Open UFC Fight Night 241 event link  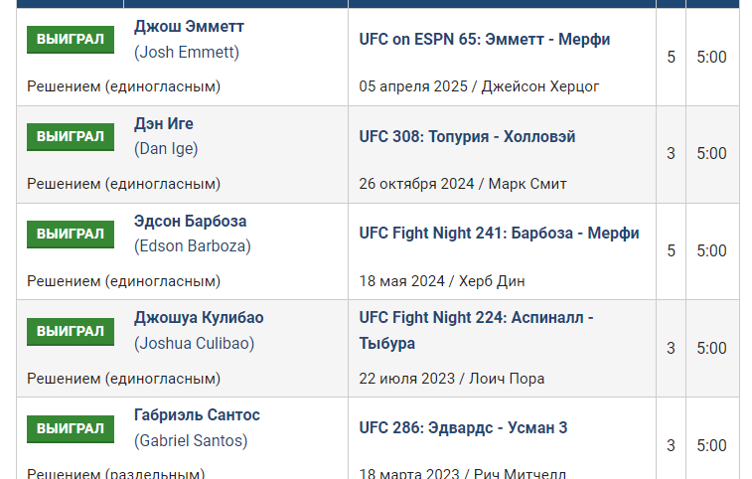click(499, 234)
